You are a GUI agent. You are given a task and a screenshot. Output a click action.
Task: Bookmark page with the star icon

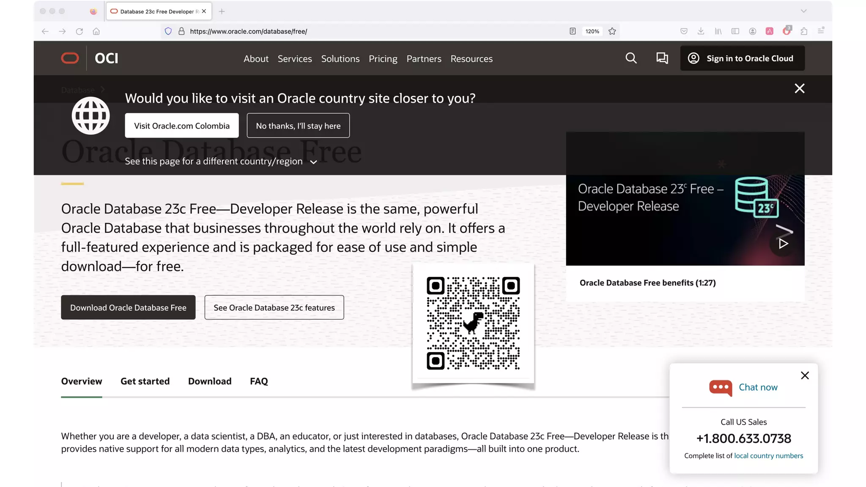tap(612, 31)
